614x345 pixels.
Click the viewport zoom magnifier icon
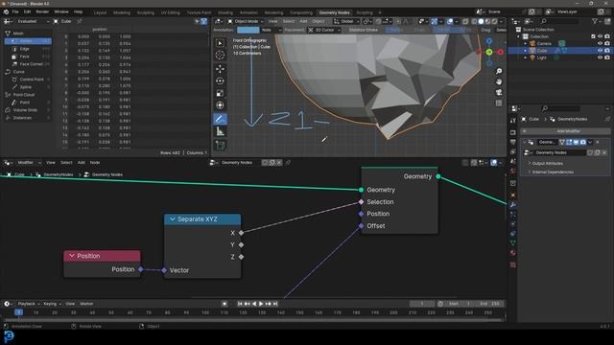(499, 71)
